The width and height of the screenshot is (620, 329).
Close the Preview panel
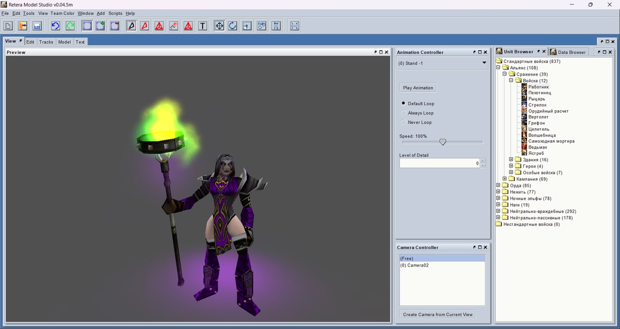pos(387,52)
